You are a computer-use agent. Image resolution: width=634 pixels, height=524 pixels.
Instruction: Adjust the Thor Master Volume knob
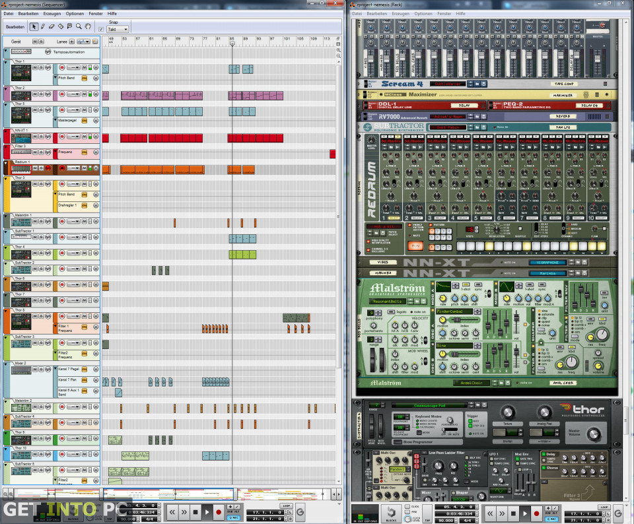click(594, 434)
